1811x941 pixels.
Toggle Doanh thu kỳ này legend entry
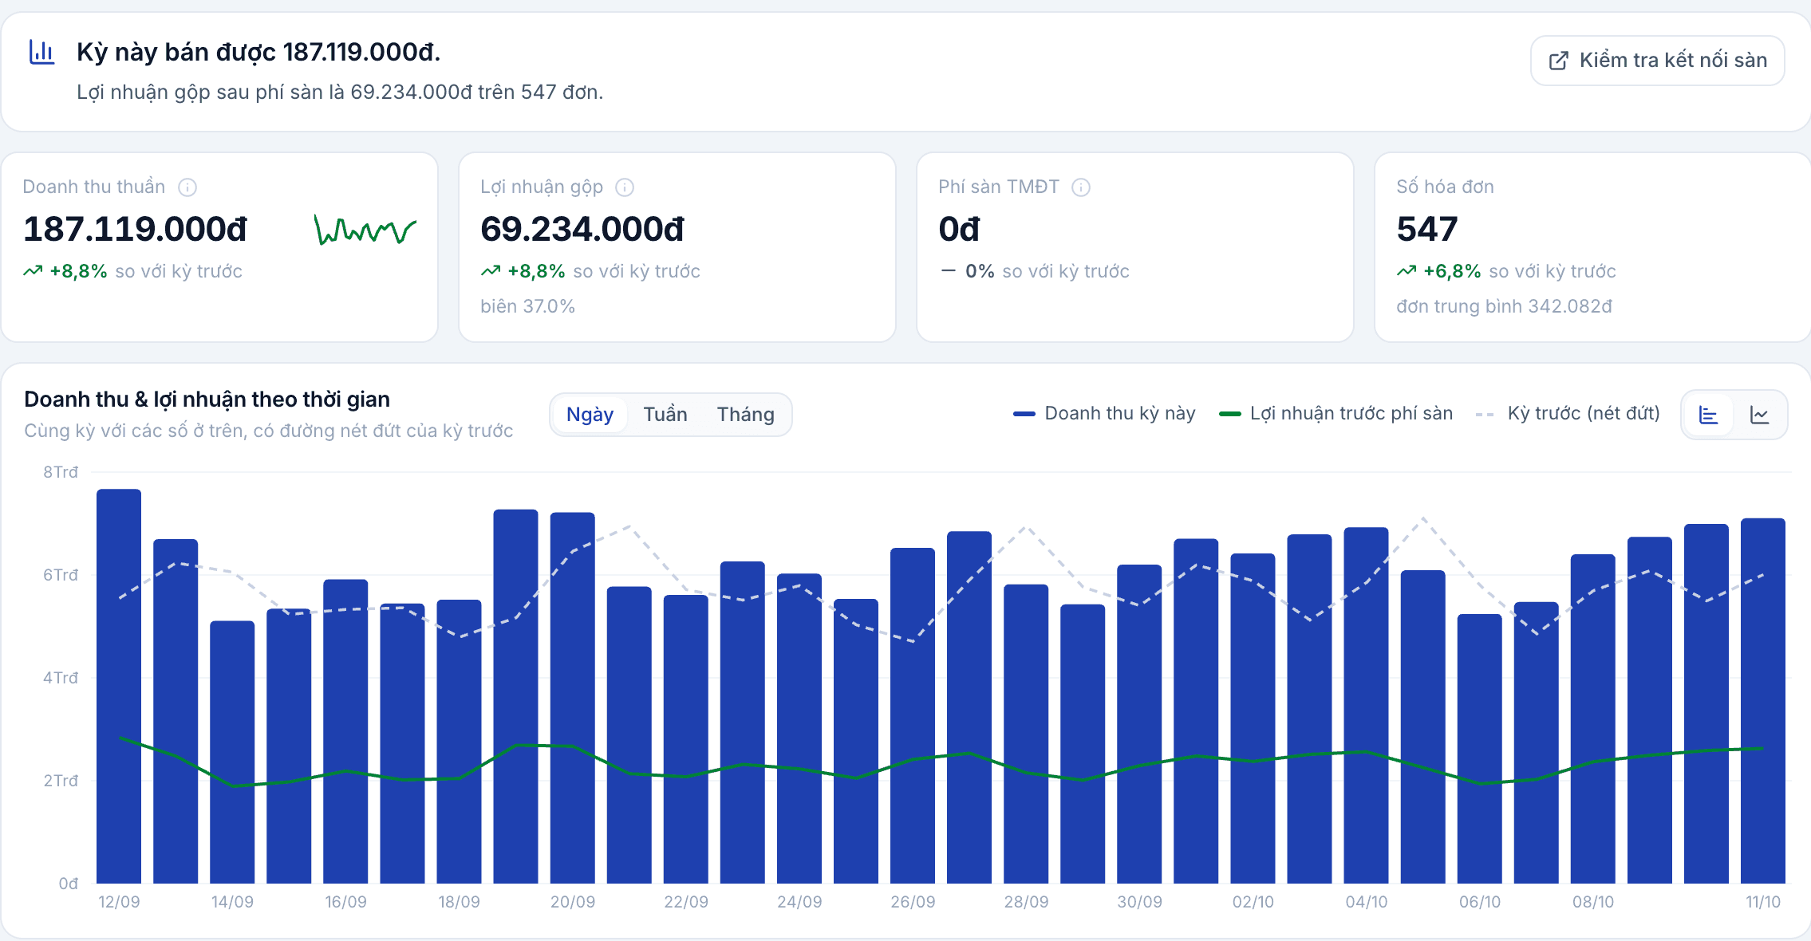point(1104,413)
